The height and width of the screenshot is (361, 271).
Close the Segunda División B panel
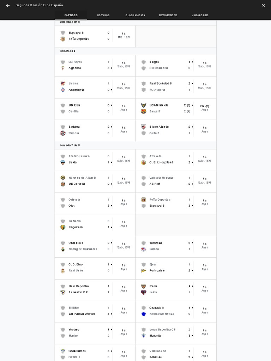click(x=263, y=5)
